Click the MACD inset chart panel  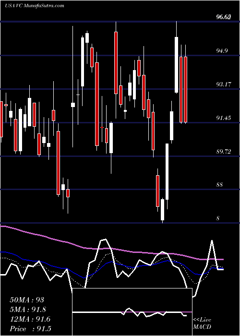(132, 312)
